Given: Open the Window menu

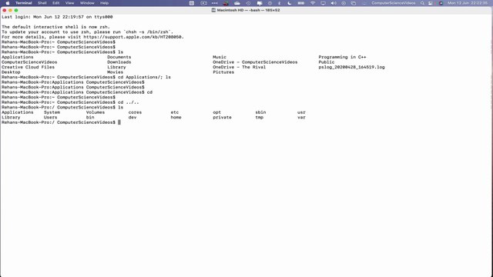Looking at the screenshot, I should [x=87, y=3].
